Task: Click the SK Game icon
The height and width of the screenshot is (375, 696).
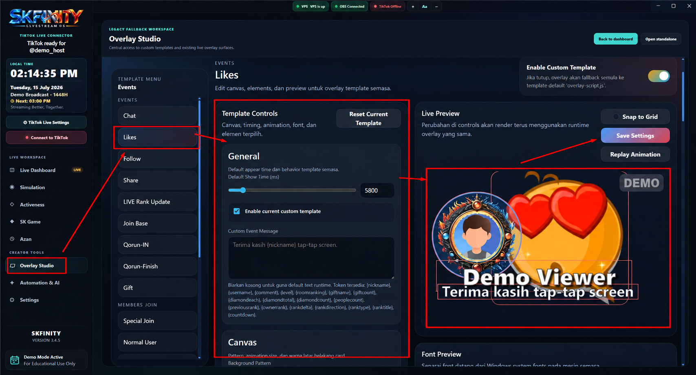Action: coord(12,221)
